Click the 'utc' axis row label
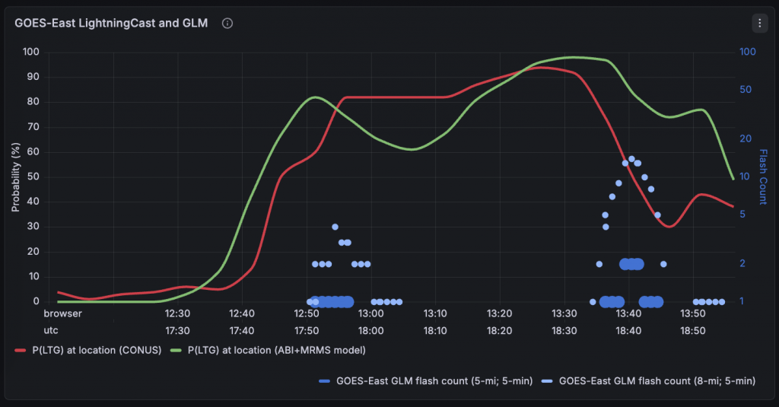 (x=51, y=330)
